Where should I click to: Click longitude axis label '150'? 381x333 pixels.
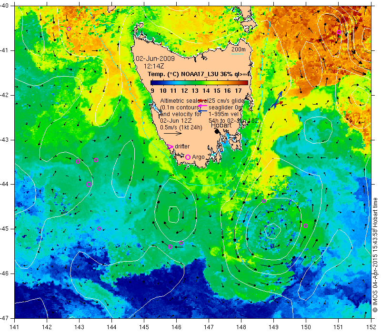[306, 327]
